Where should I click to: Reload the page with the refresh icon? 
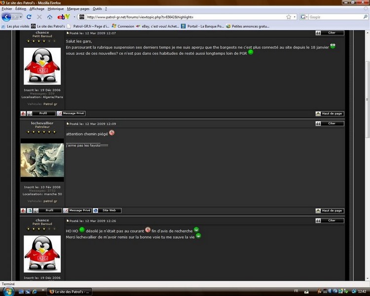[29, 17]
